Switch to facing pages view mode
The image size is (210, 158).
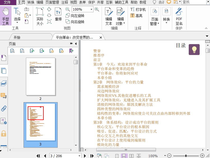click(131, 156)
